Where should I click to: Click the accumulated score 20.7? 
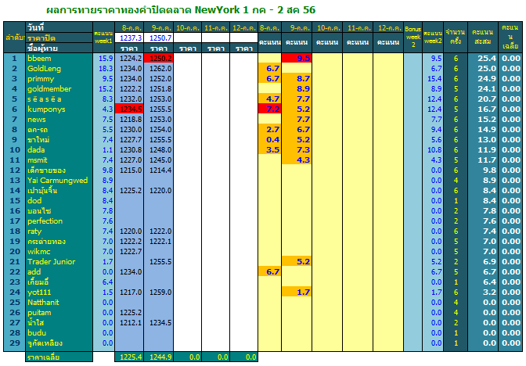tap(483, 99)
